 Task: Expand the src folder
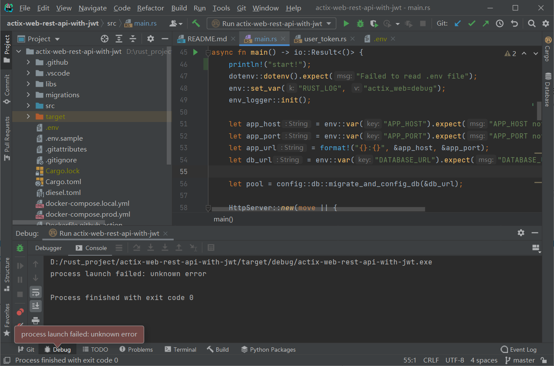[28, 106]
